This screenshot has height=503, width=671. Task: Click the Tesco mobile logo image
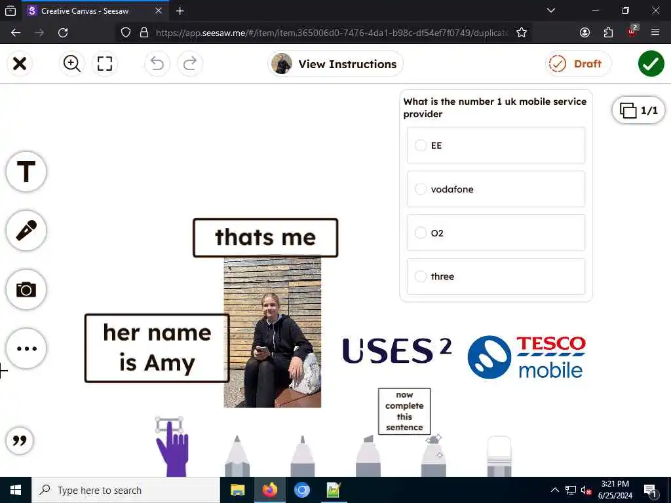[x=526, y=357]
